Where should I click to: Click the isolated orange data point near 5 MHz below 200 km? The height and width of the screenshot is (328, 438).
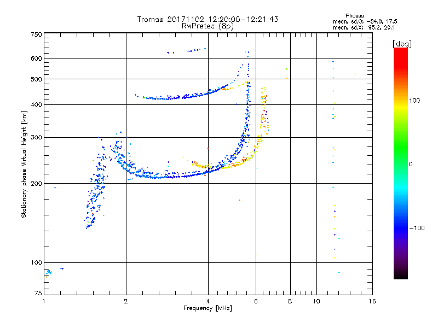(x=239, y=200)
